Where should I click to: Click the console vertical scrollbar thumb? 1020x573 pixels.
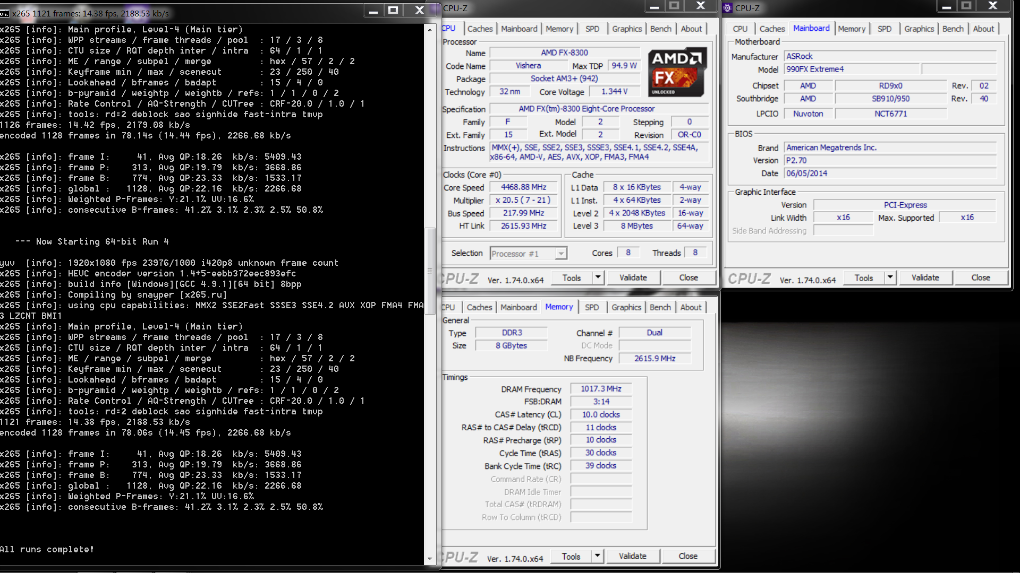pos(430,271)
